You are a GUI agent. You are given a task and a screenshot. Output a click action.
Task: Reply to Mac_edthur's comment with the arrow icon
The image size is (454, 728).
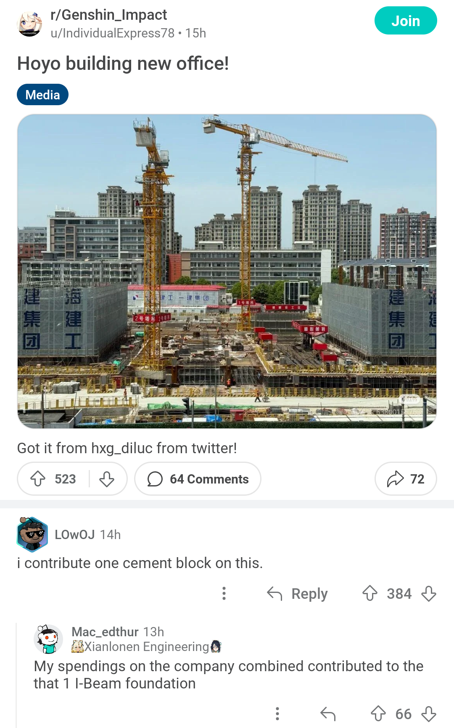(328, 714)
